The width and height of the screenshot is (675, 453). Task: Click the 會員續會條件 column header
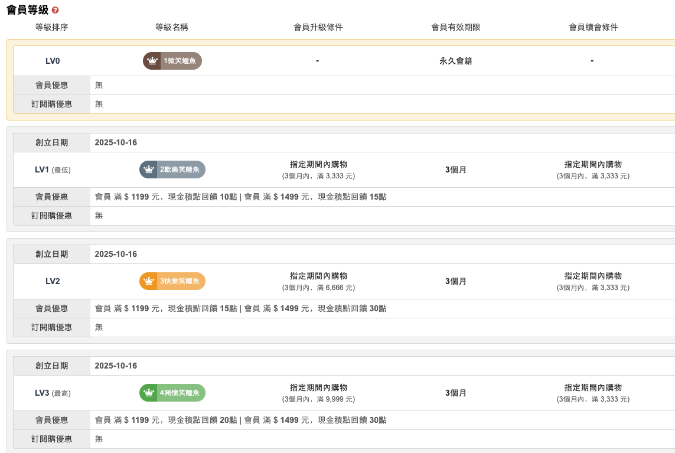click(593, 27)
